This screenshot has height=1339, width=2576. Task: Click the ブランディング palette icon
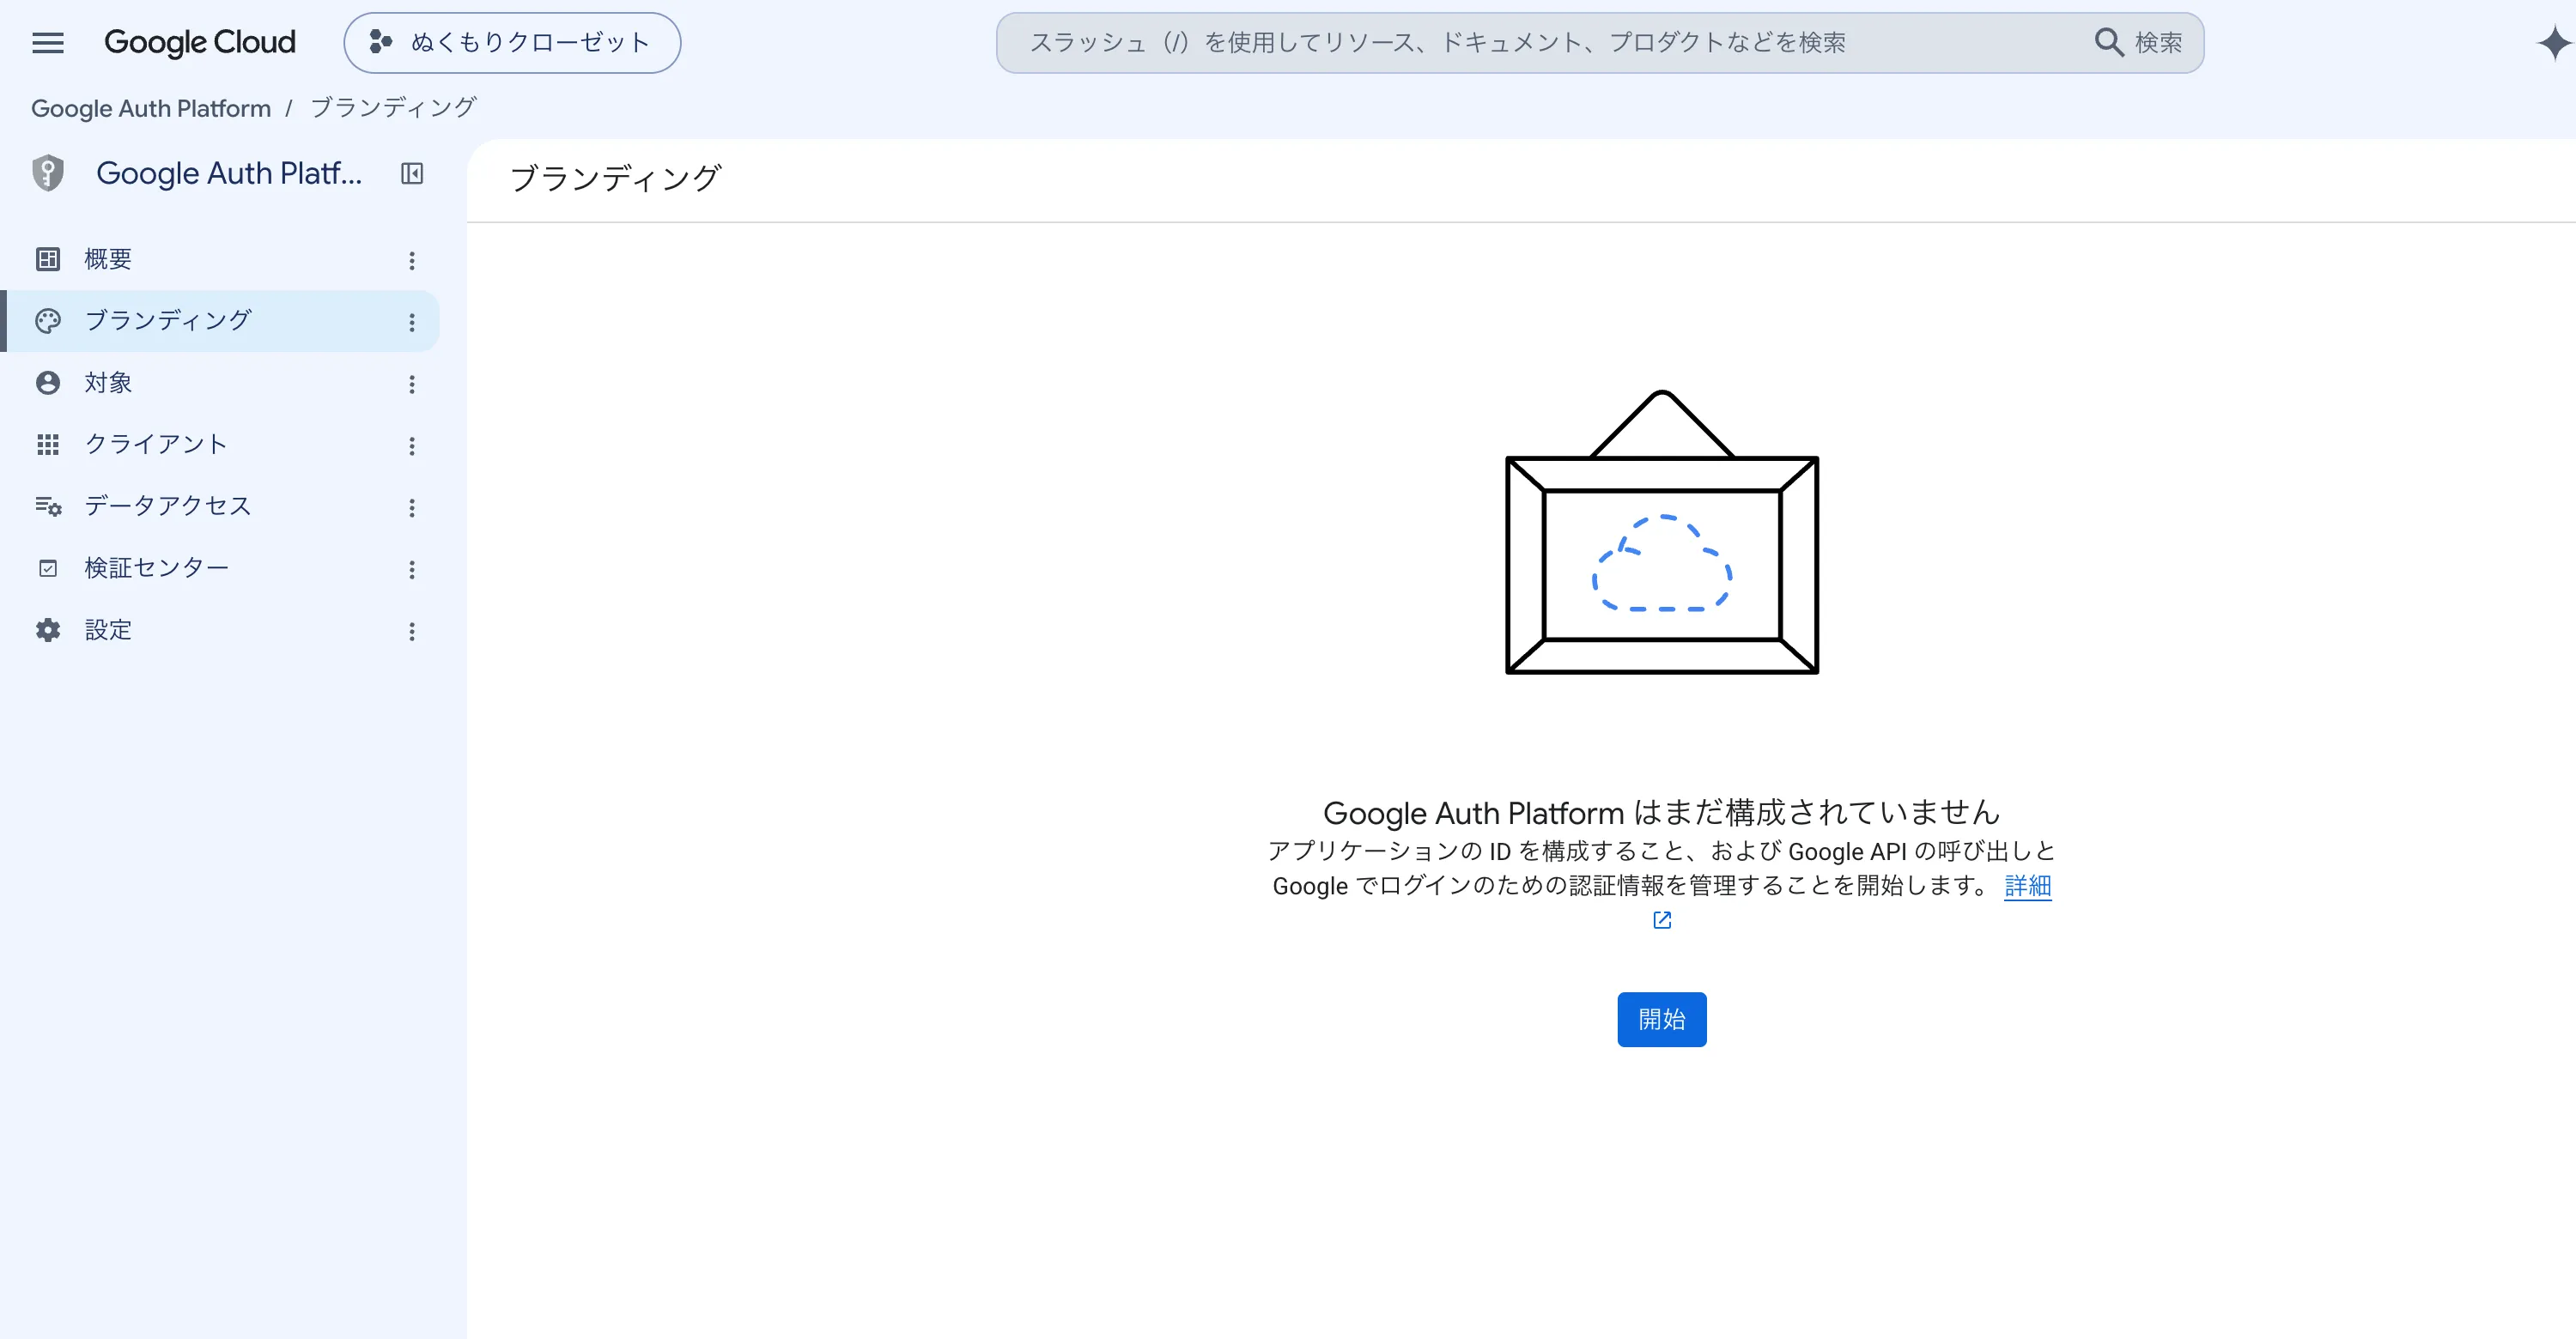[x=48, y=321]
